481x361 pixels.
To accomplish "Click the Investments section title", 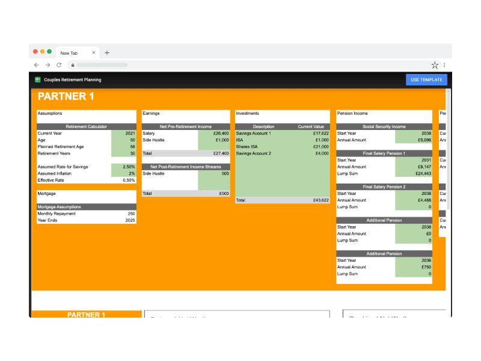I will [248, 114].
